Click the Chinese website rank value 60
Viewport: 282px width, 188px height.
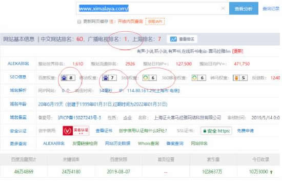tap(79, 39)
